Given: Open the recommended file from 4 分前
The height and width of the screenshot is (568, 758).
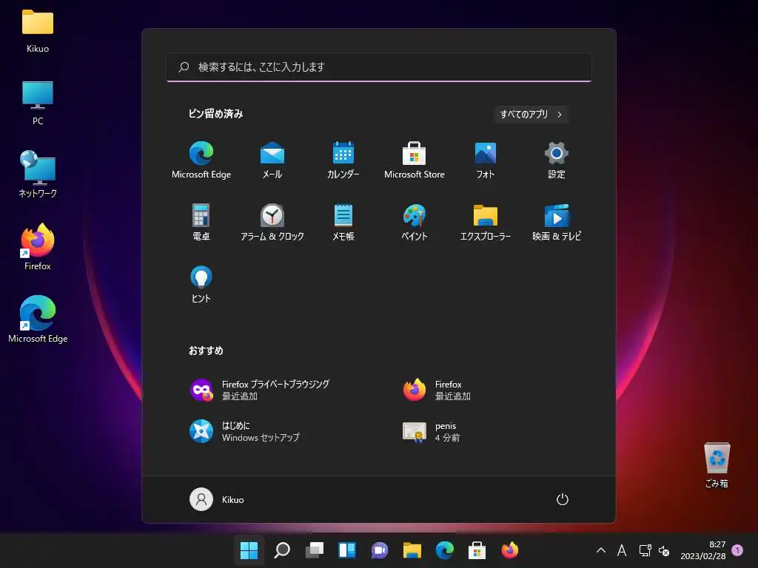Looking at the screenshot, I should point(432,431).
